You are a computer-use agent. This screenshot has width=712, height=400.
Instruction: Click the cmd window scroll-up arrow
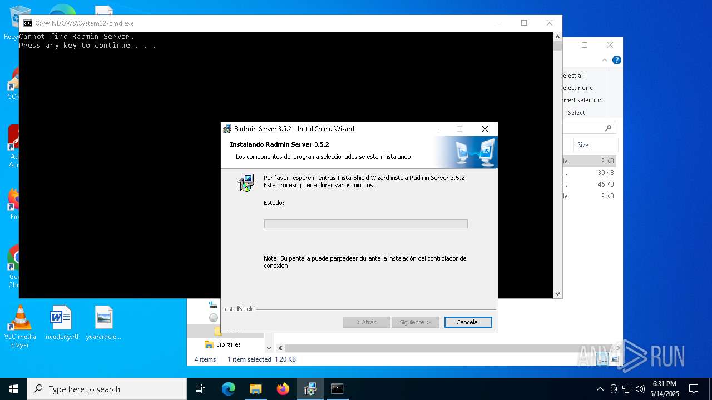click(x=557, y=36)
